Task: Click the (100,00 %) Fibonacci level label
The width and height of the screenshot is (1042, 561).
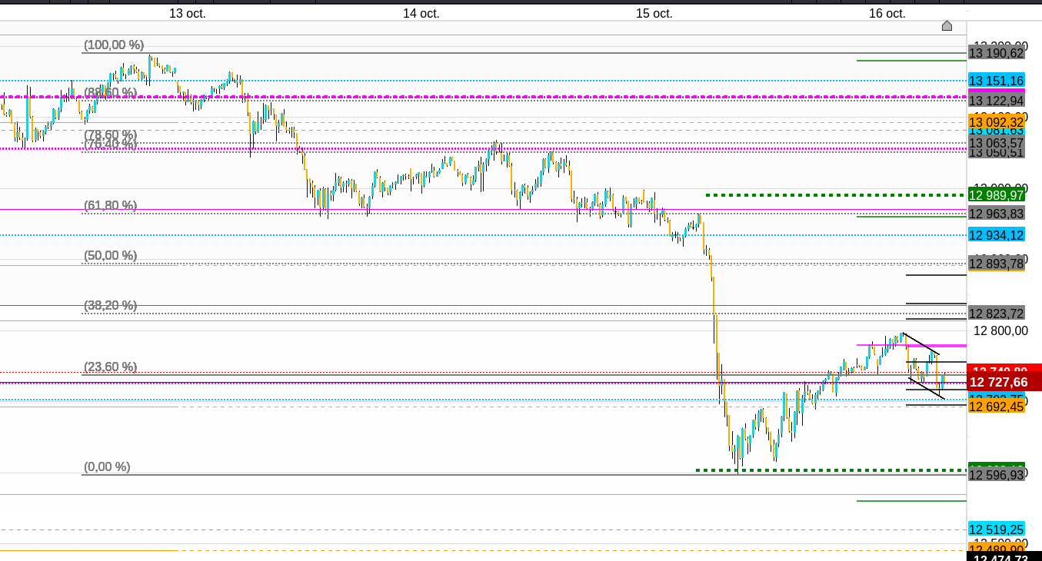Action: (x=114, y=45)
